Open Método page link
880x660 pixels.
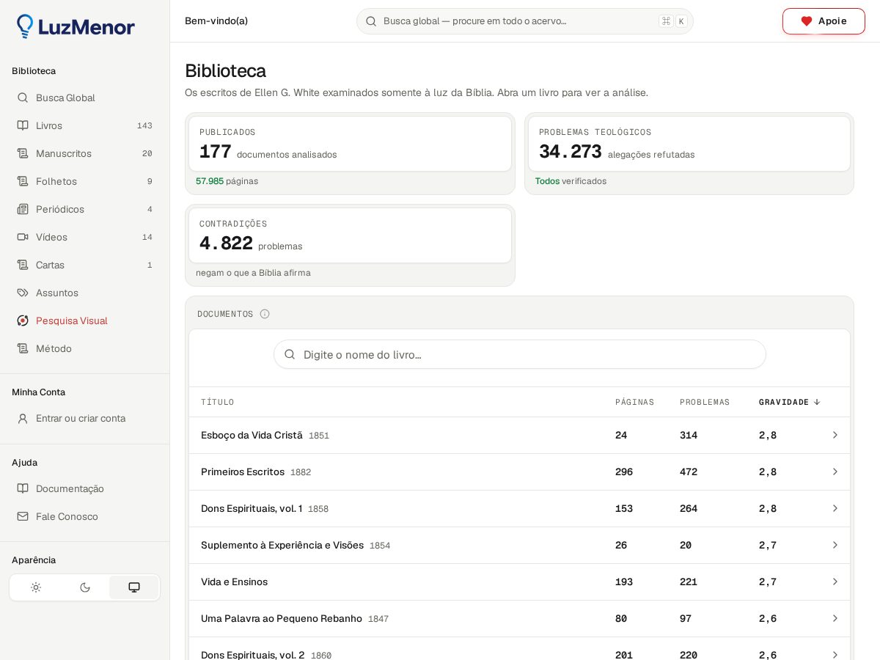tap(84, 348)
